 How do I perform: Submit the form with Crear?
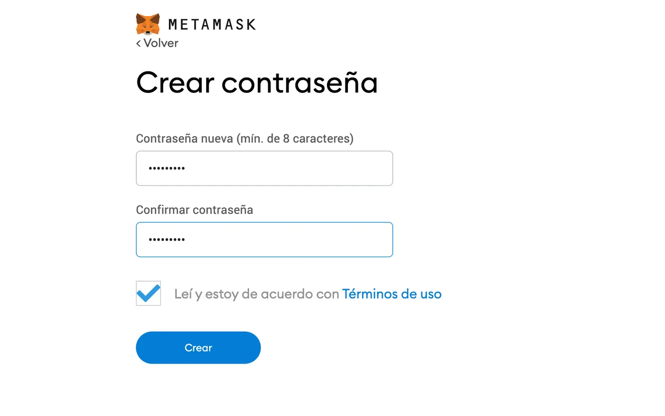[x=198, y=347]
